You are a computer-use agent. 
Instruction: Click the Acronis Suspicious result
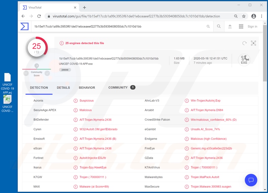[87, 101]
